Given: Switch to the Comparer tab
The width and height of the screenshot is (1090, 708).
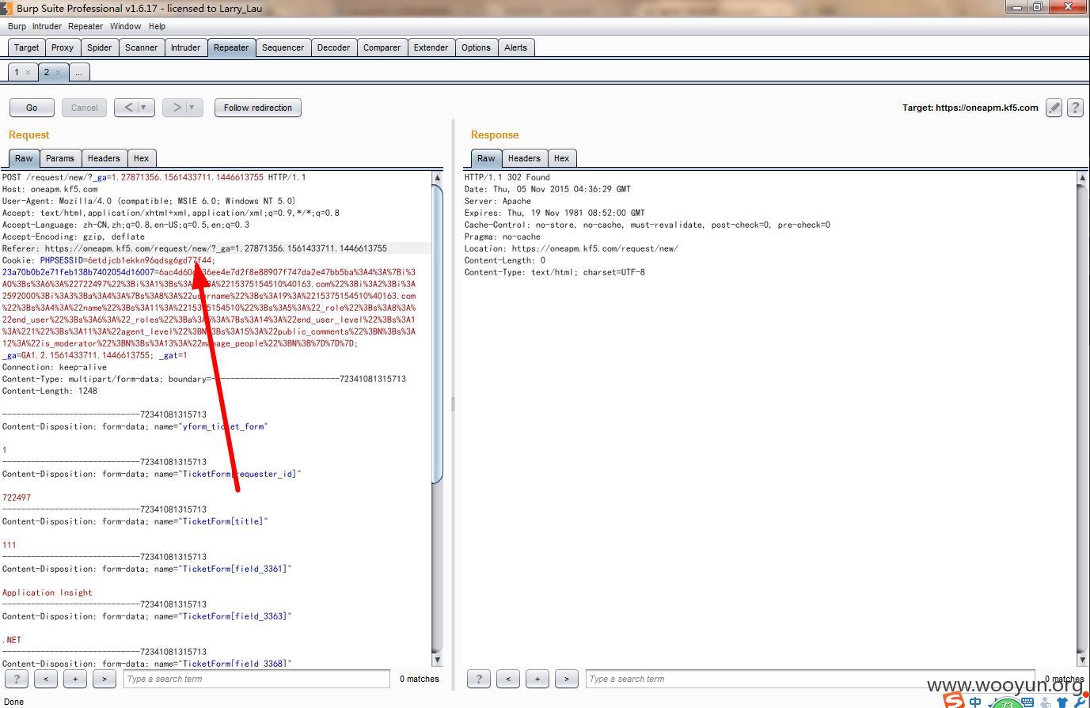Looking at the screenshot, I should tap(382, 47).
